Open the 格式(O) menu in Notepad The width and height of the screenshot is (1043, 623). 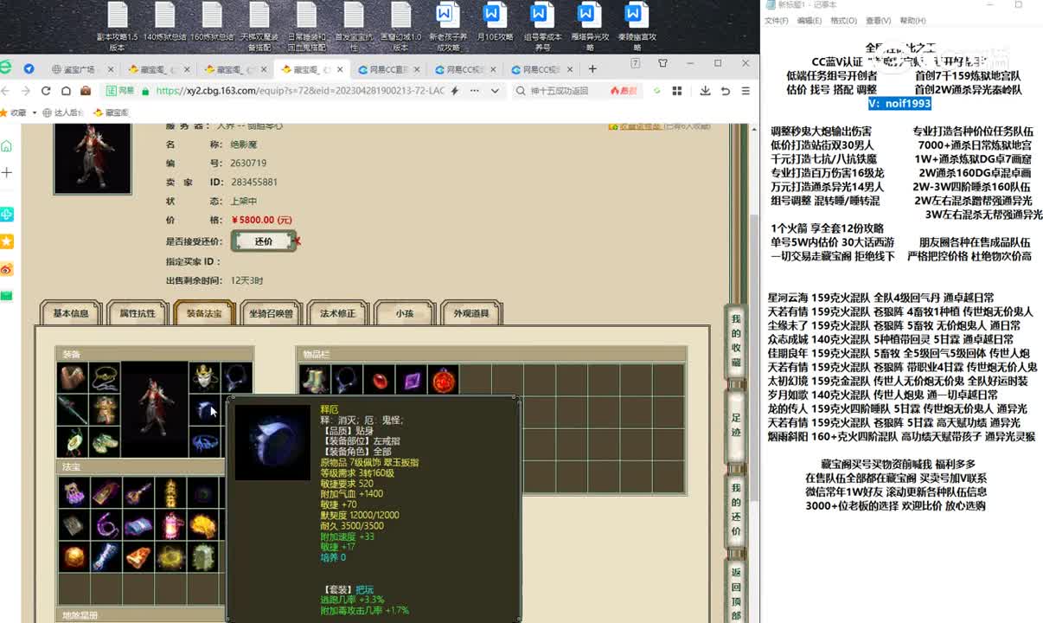[x=843, y=21]
